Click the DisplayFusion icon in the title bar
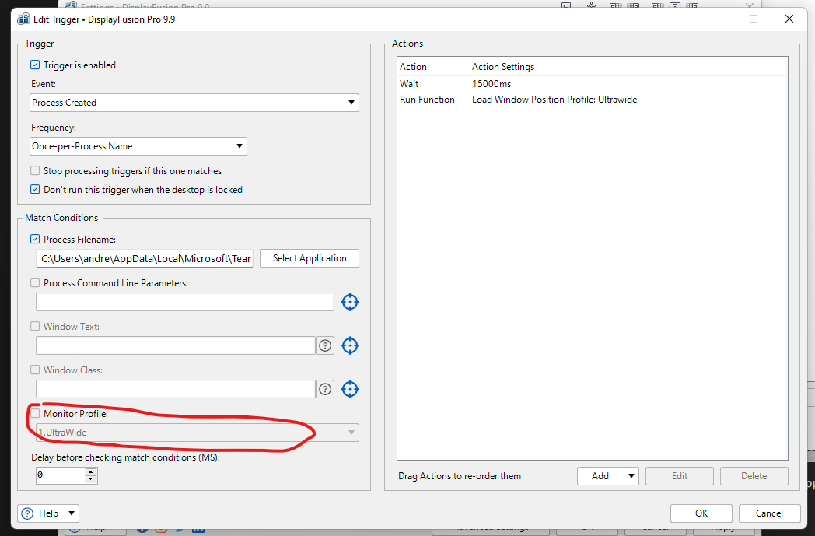Screen dimensions: 815x536 coord(23,19)
